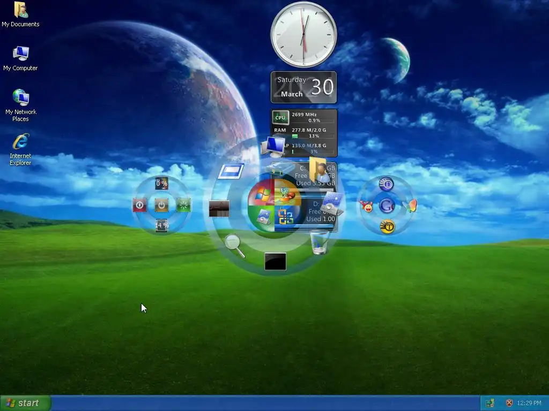549x411 pixels.
Task: Launch Internet Explorer from the desktop
Action: click(x=20, y=149)
